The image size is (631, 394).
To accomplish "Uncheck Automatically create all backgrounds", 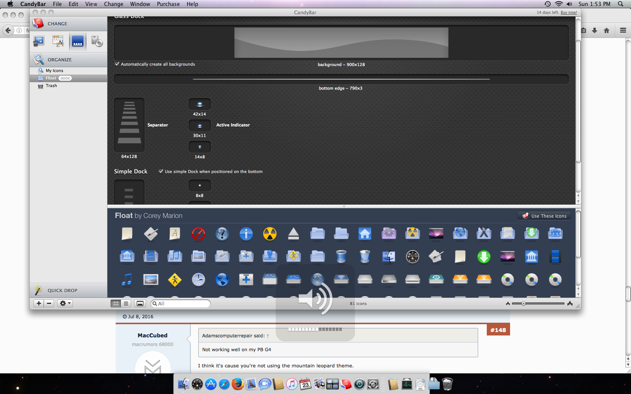I will [117, 64].
